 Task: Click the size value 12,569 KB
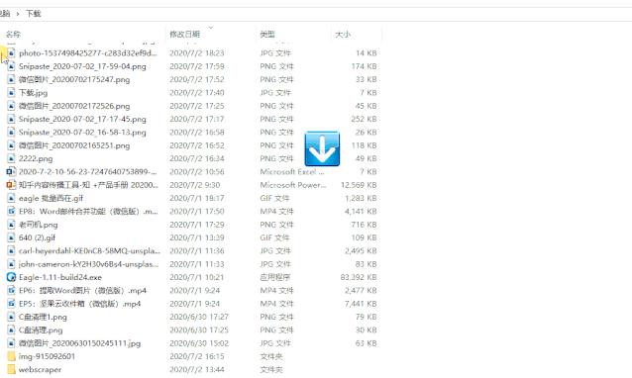pyautogui.click(x=359, y=185)
